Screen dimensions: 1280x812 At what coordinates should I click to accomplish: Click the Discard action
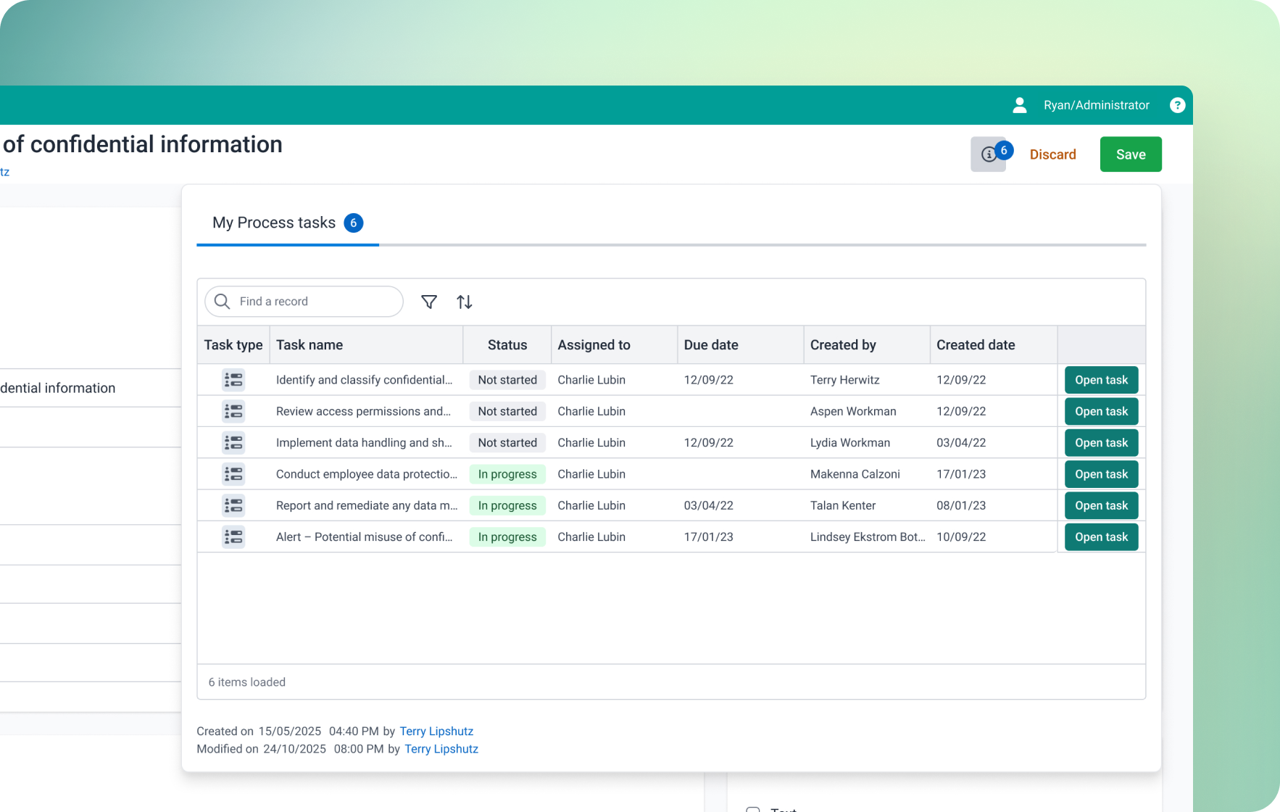point(1052,154)
